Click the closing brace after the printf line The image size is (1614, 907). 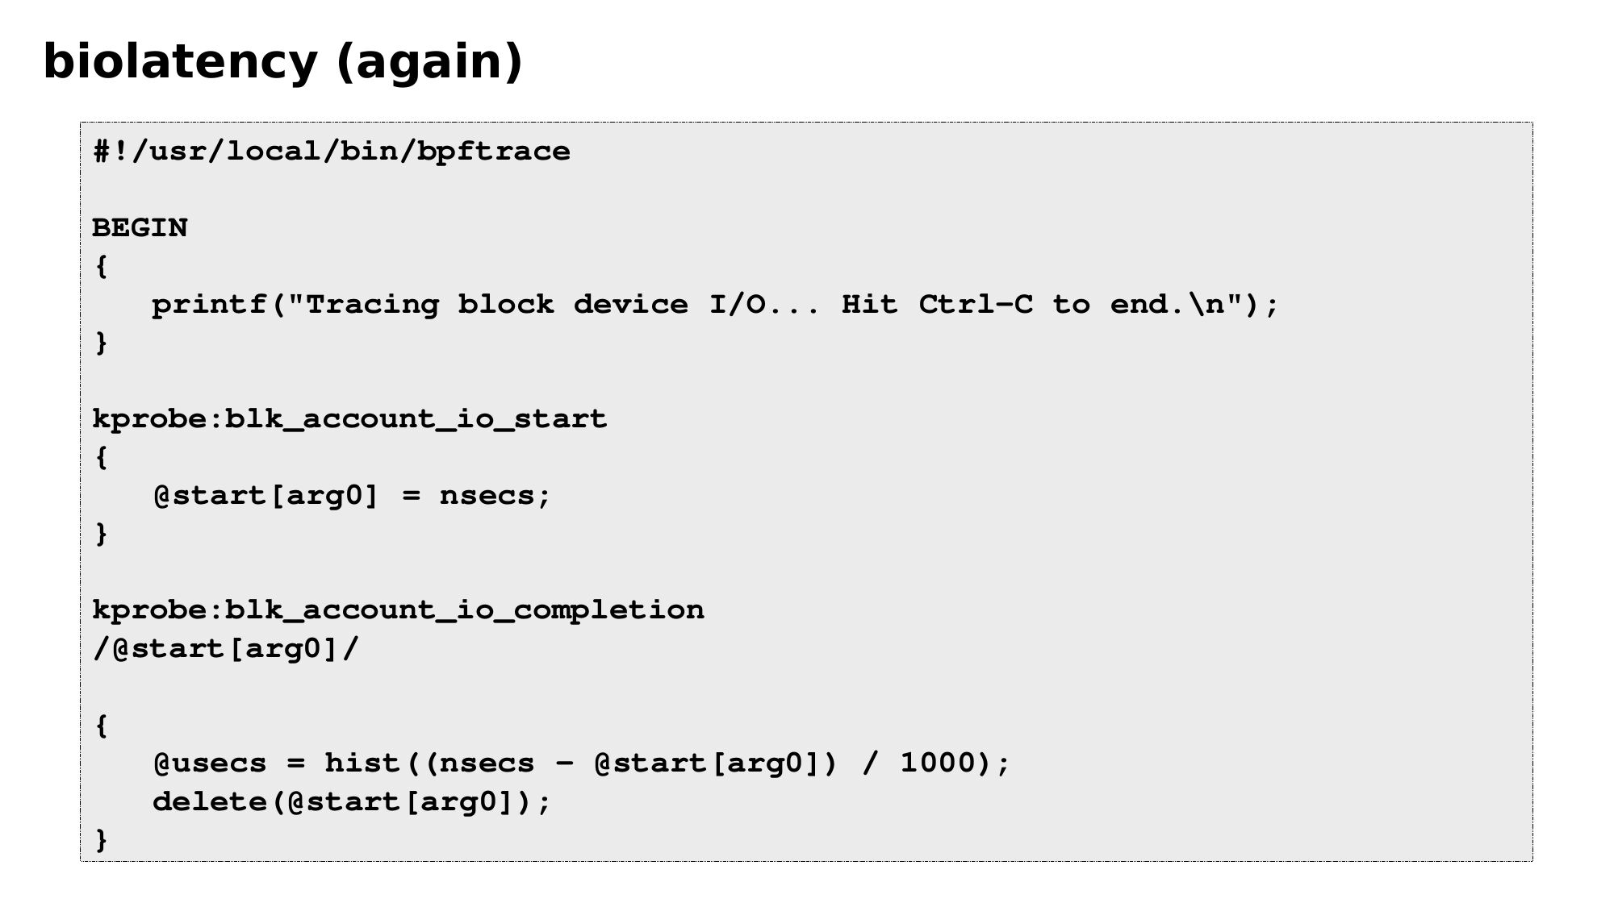[101, 343]
